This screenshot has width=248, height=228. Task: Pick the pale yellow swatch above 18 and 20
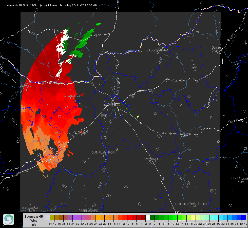(193, 217)
